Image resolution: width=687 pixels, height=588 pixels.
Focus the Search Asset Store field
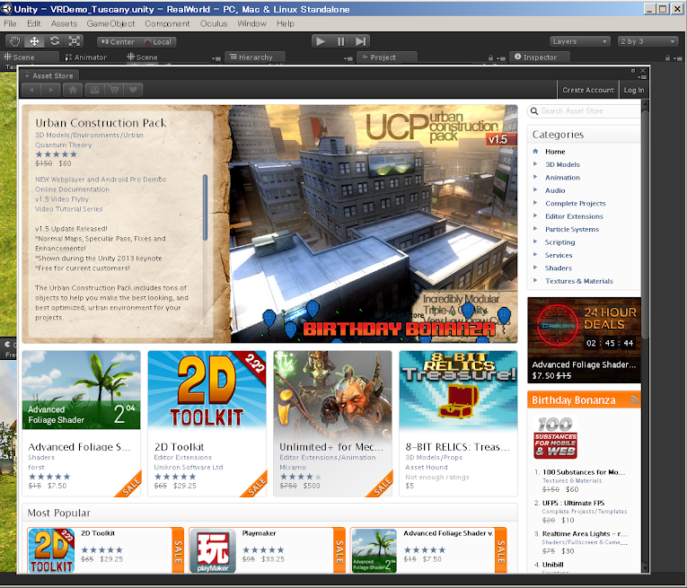click(584, 111)
